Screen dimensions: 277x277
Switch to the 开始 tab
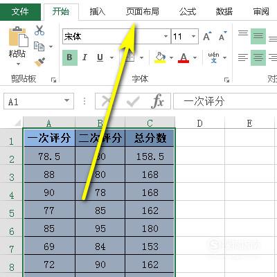61,11
